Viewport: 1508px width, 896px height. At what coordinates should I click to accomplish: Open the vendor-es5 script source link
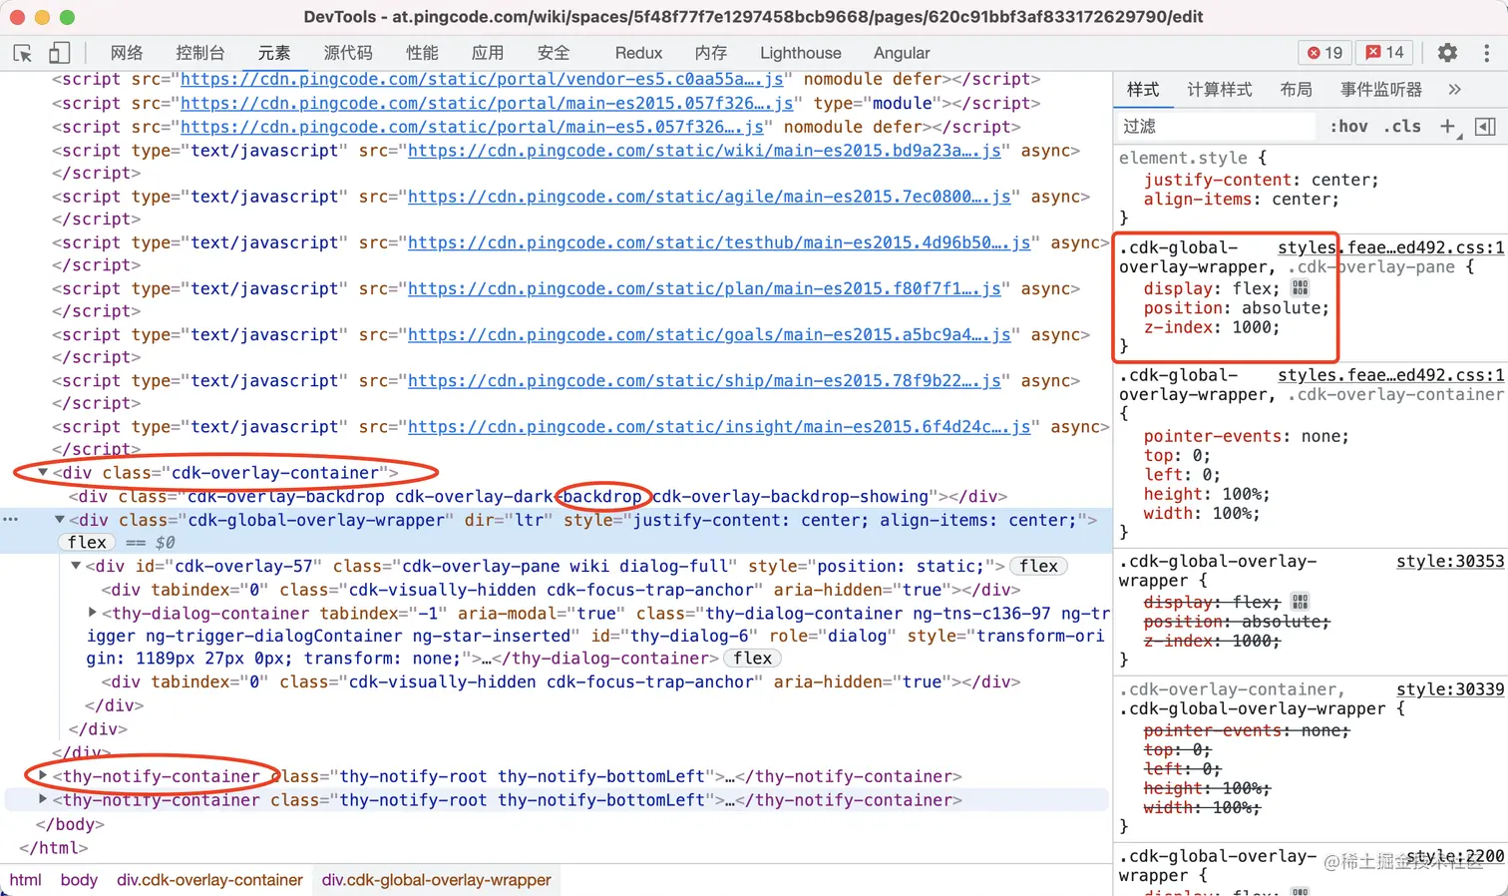click(482, 79)
